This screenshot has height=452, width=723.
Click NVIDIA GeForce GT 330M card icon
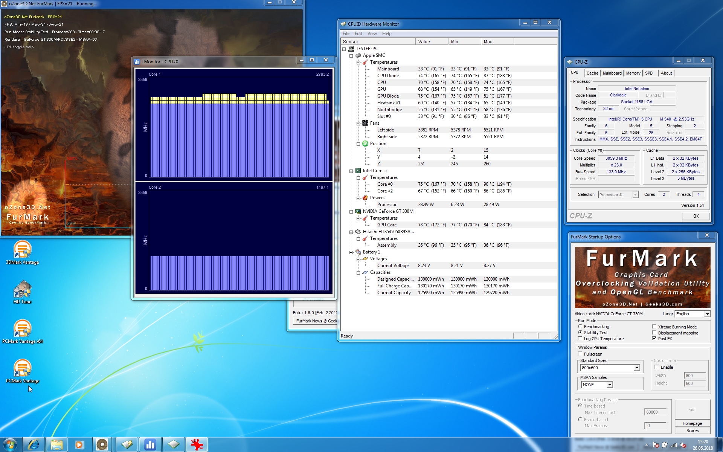(358, 211)
